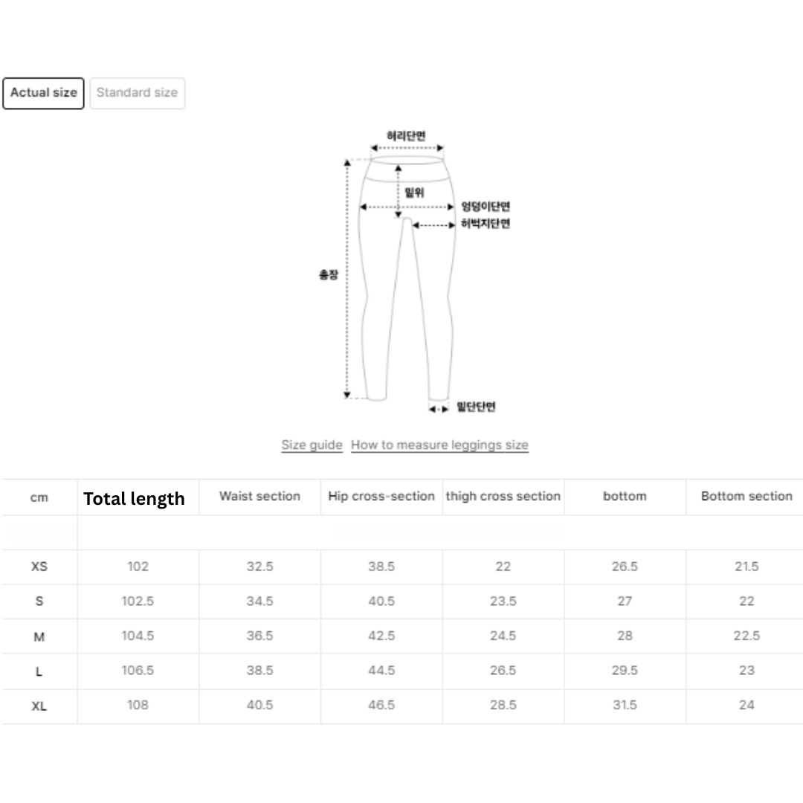
Task: Click the 허리단면 label above the waistband
Action: click(406, 135)
